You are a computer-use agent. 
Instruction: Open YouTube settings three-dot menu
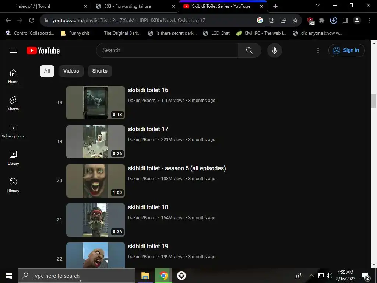[318, 50]
